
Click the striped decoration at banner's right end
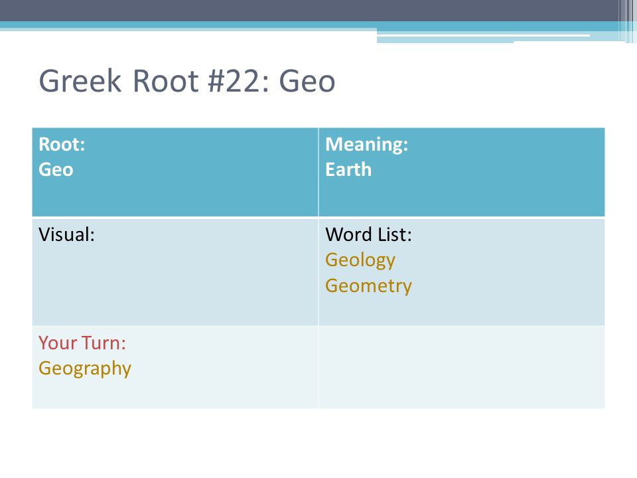(628, 21)
